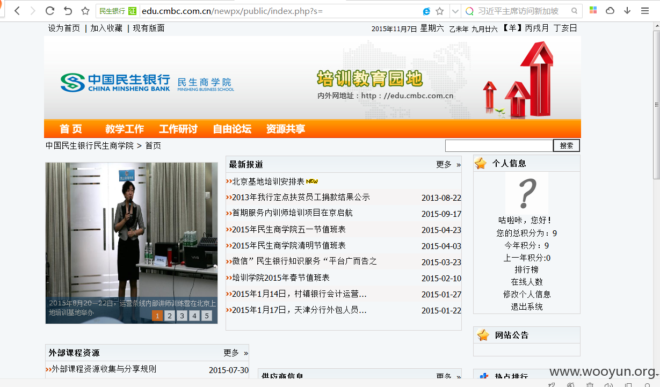Click the address bar URL field
The height and width of the screenshot is (387, 660).
coord(279,11)
